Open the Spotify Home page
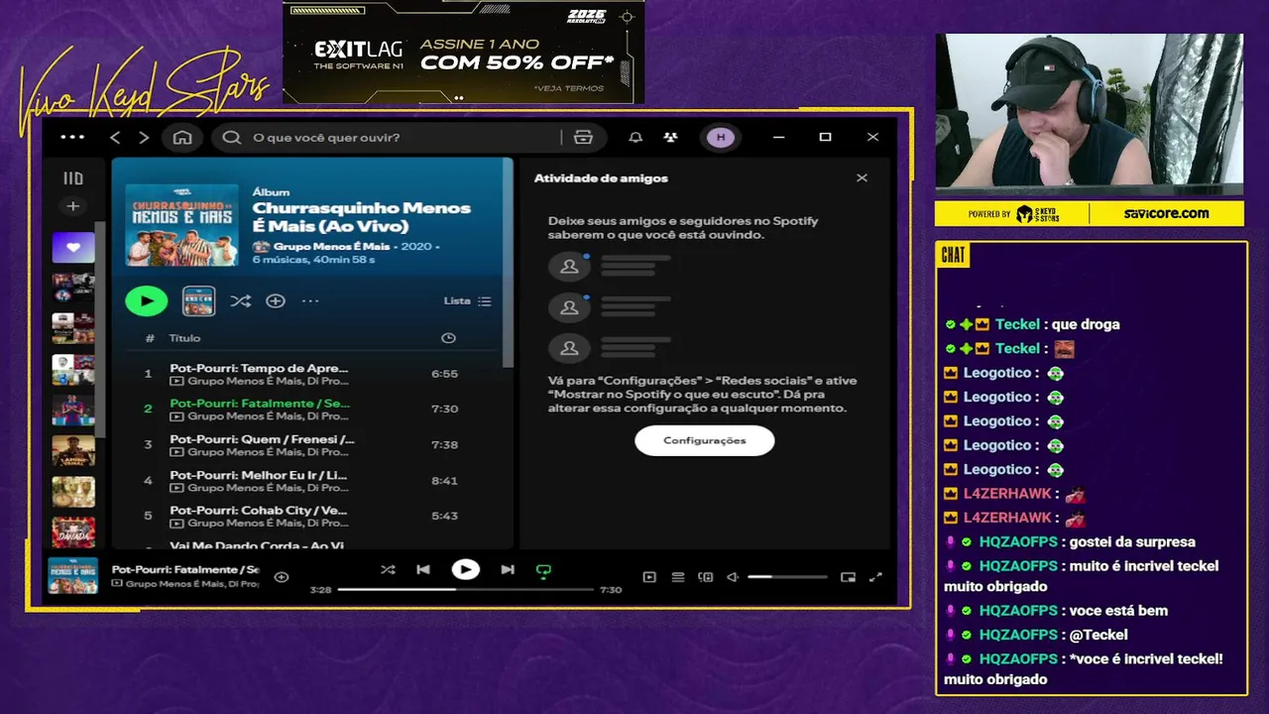Image resolution: width=1269 pixels, height=714 pixels. (x=182, y=137)
